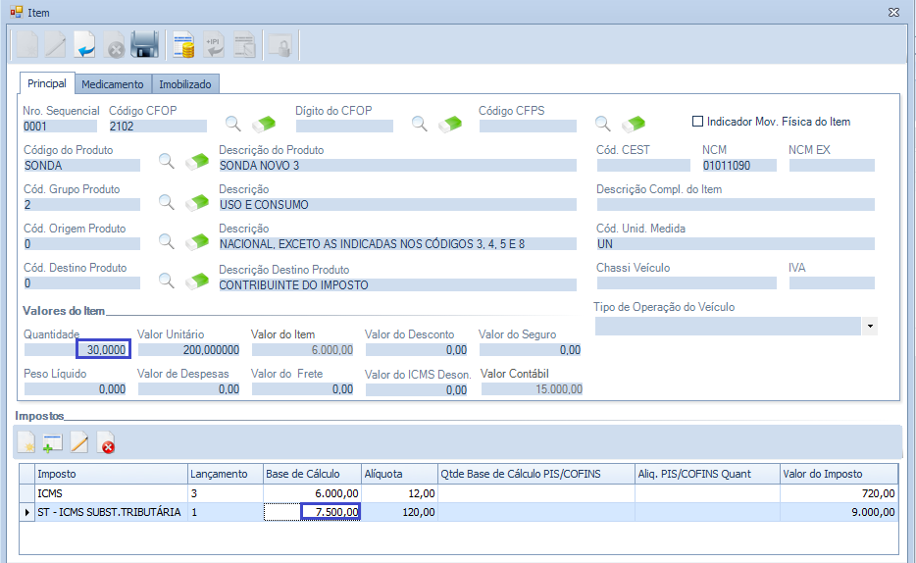916x563 pixels.
Task: Expand Tipo de Operação do Veículo dropdown
Action: [x=869, y=326]
